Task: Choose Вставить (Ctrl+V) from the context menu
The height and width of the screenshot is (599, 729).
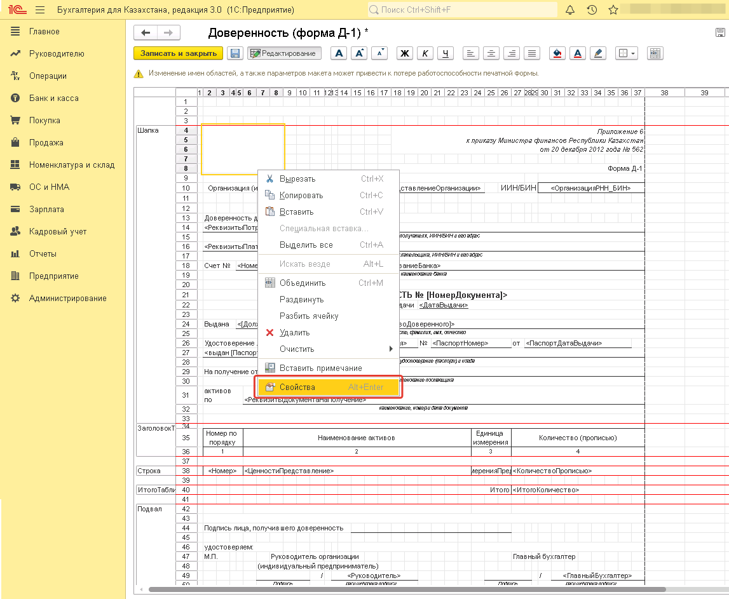Action: click(x=328, y=212)
